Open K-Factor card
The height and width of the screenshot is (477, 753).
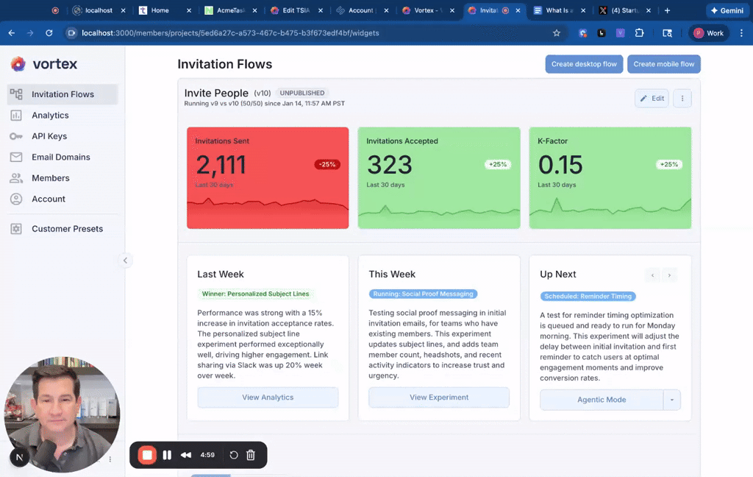610,178
